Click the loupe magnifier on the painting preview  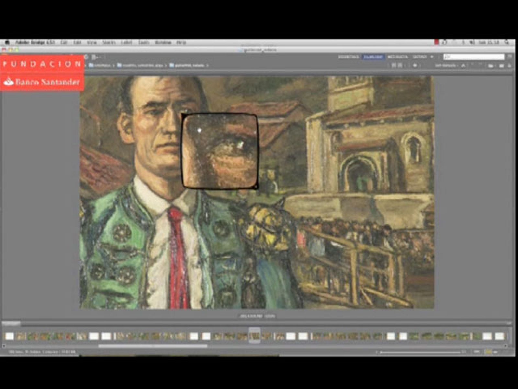(220, 150)
